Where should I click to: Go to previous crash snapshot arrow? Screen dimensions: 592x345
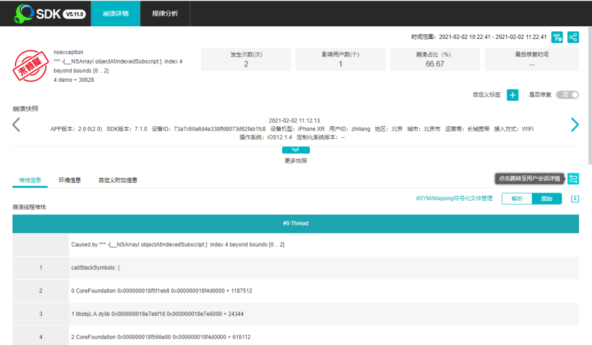[16, 125]
